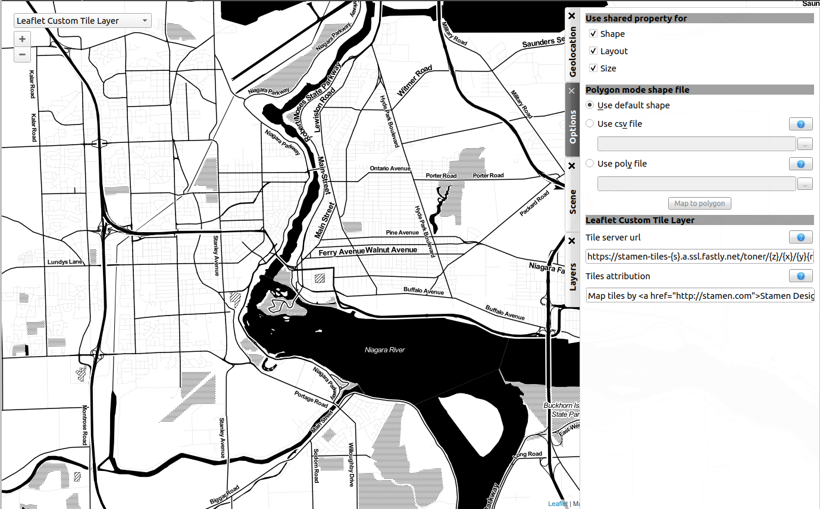The height and width of the screenshot is (509, 820).
Task: Browse for a csv shape file
Action: pos(805,144)
